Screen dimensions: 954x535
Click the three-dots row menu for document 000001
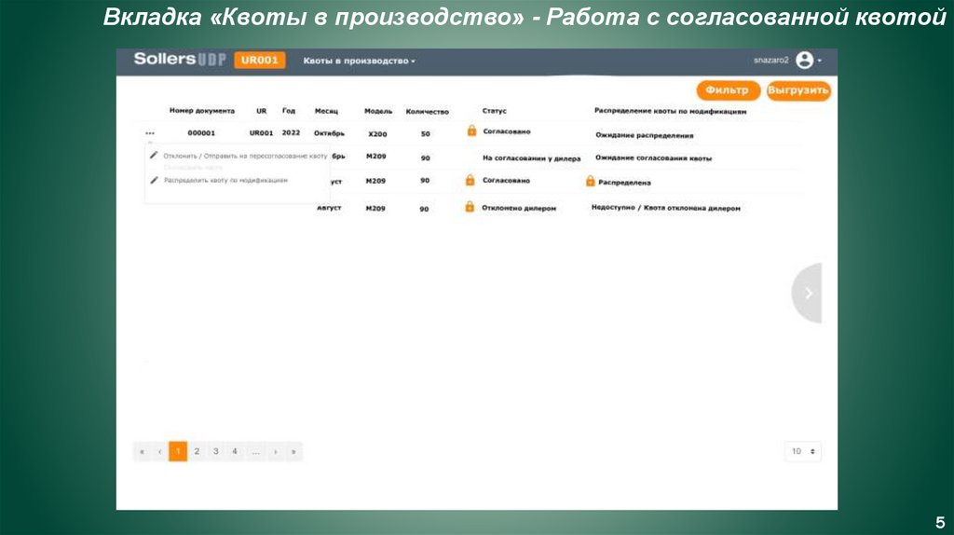[150, 133]
